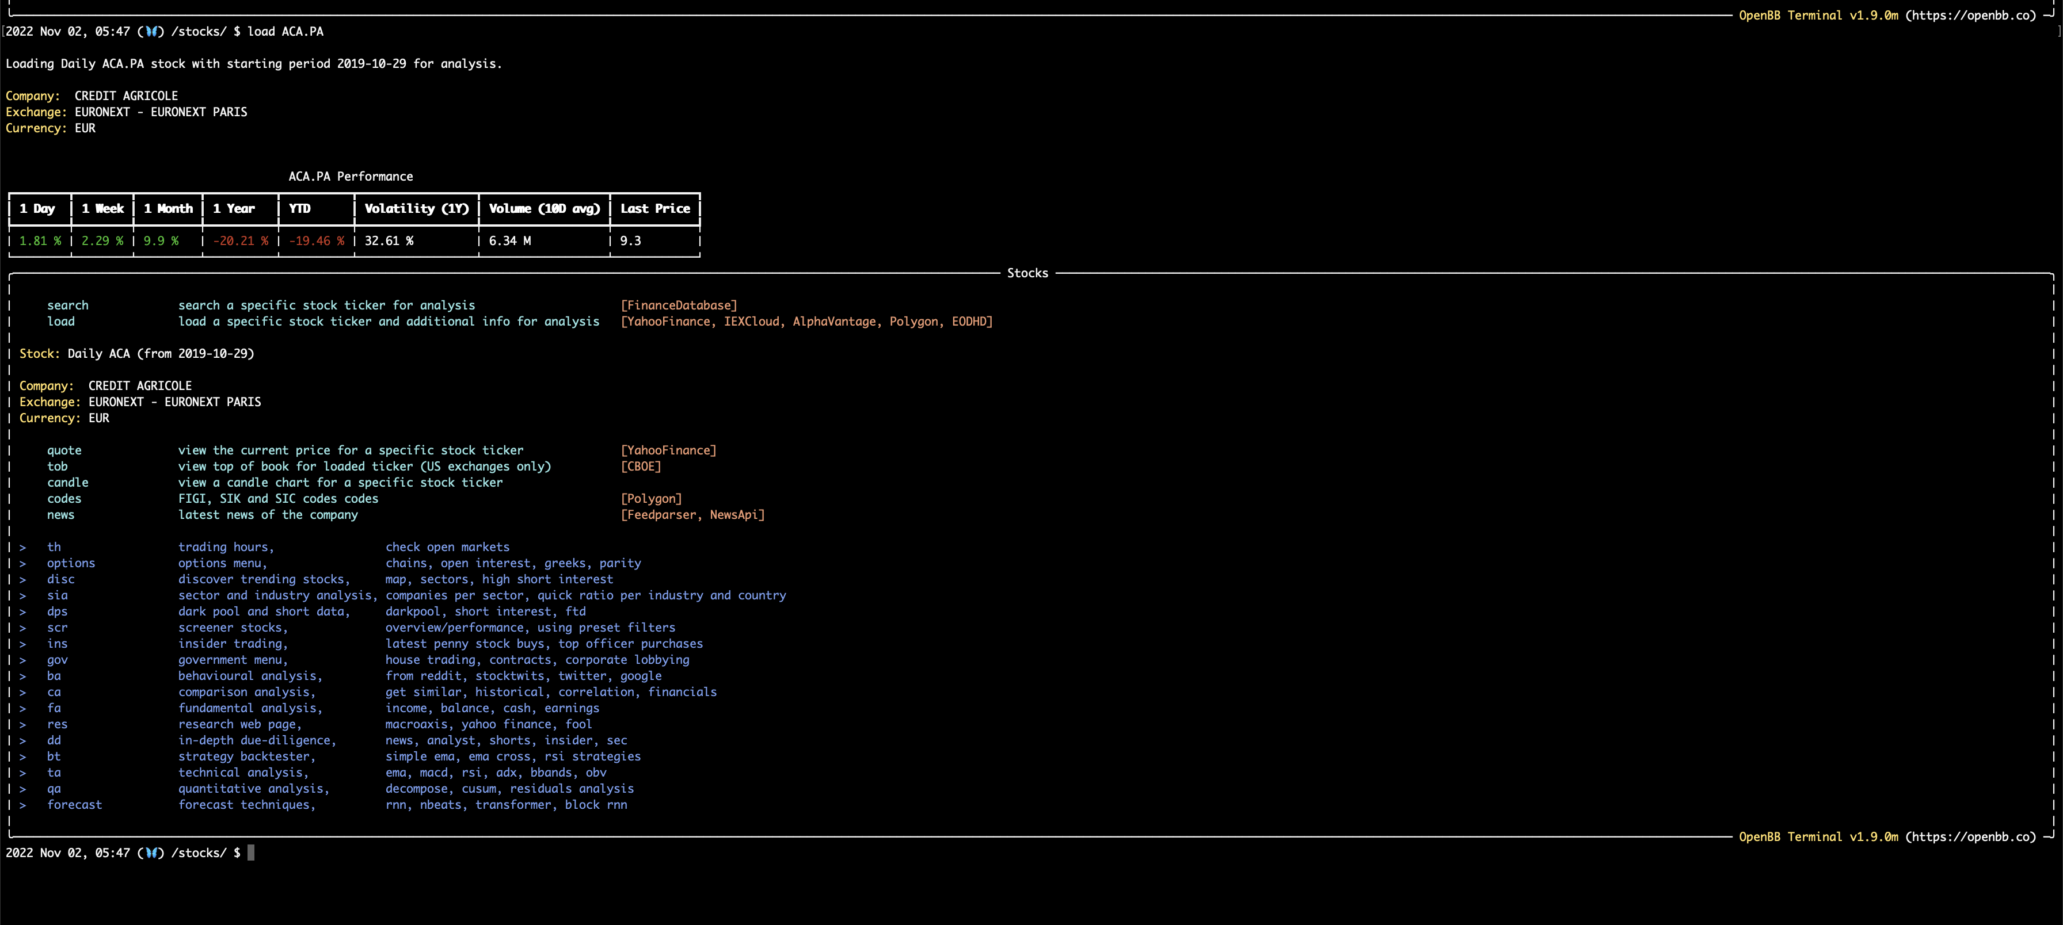
Task: Expand the ba behavioural analysis menu
Action: point(54,675)
